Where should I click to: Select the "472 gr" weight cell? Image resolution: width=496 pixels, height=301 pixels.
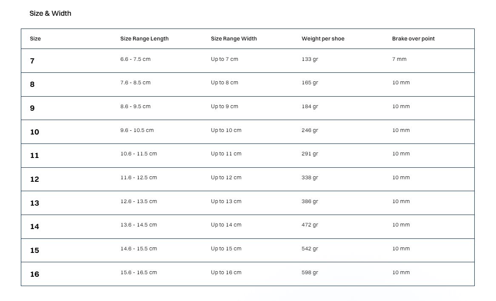click(310, 225)
